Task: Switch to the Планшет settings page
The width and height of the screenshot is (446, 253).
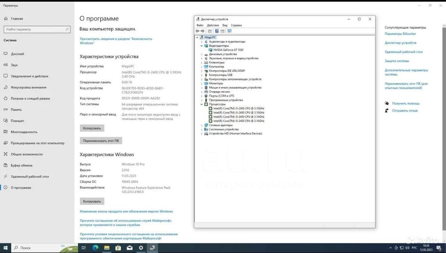Action: tap(17, 121)
